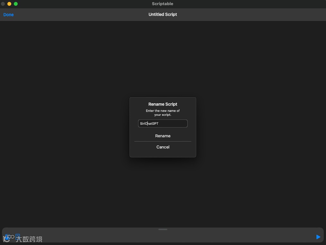
Task: Click inside the SiriChatGPT name field
Action: 163,123
